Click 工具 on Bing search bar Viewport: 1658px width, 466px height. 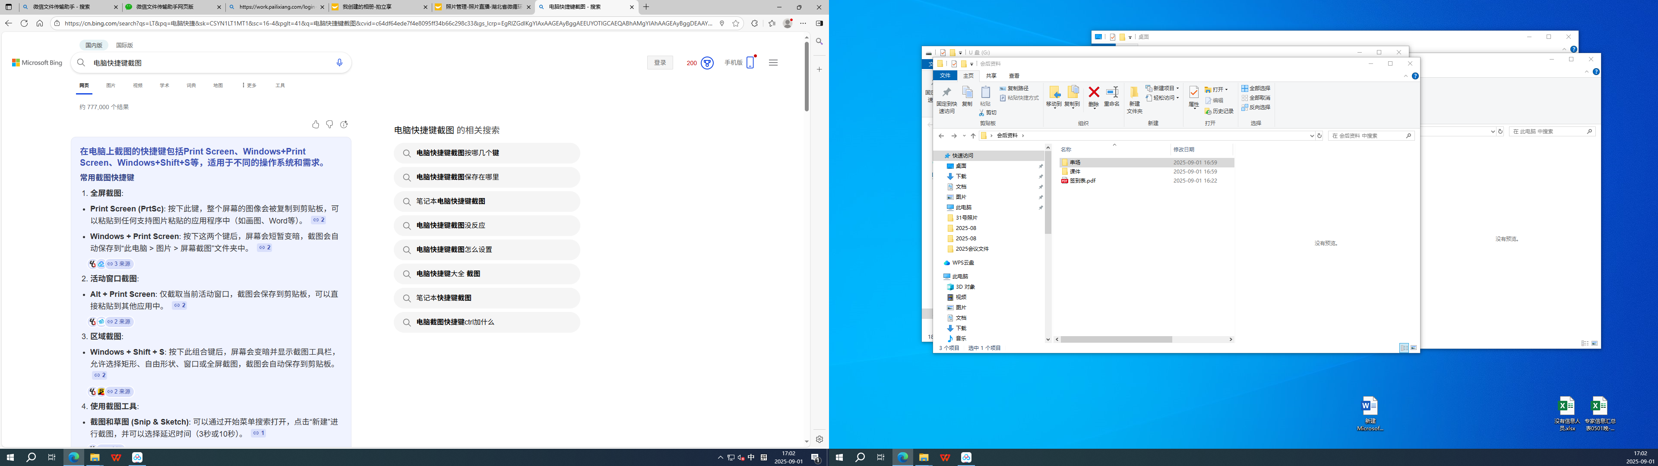(x=280, y=85)
